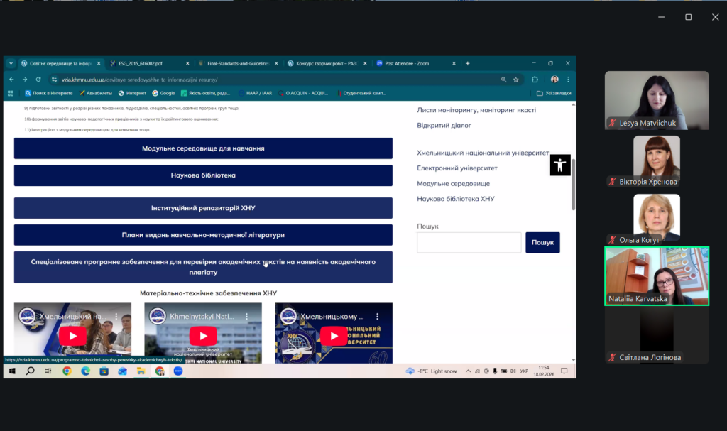Open the tab search dropdown arrow
The height and width of the screenshot is (431, 727).
tap(11, 63)
